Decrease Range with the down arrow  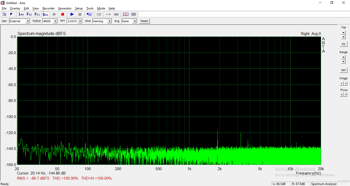pos(343,62)
